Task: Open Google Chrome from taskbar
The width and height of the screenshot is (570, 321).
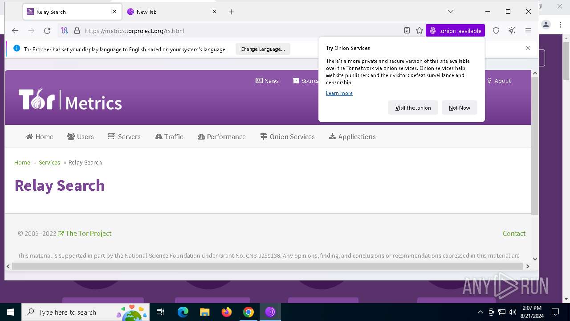Action: coord(248,312)
